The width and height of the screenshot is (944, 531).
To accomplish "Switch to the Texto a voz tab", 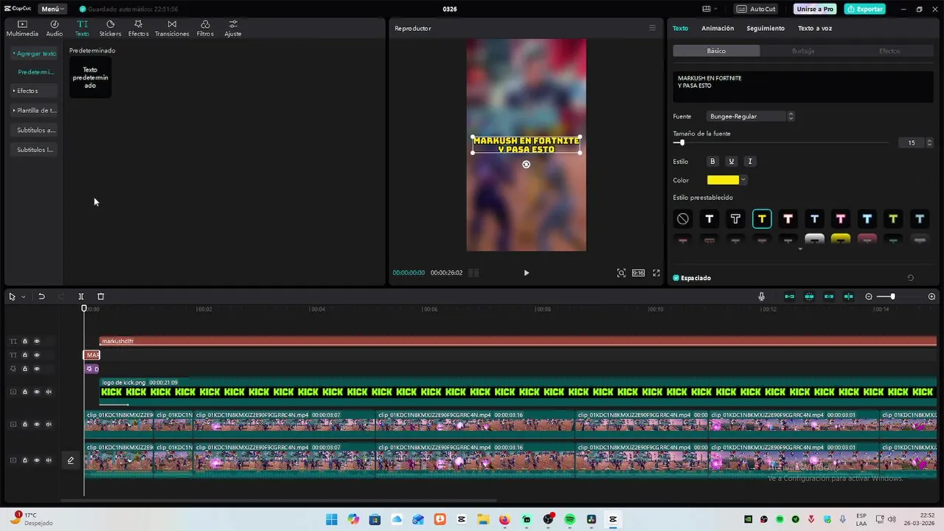I will coord(815,28).
